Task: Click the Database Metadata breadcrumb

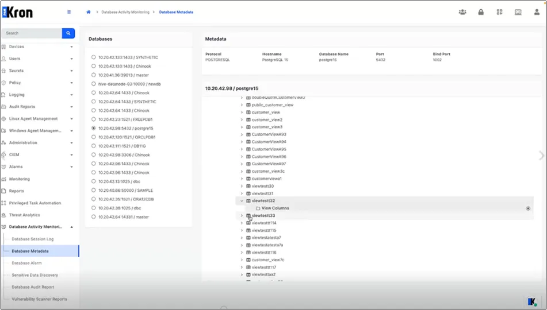Action: pyautogui.click(x=176, y=12)
